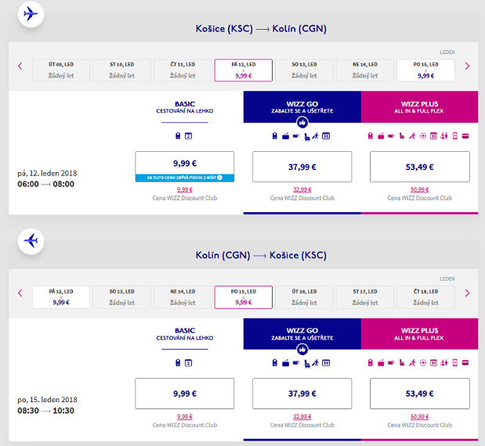Click the backpack icon under outbound WIZZ PLUS
Screen dimensions: 485x446
(x=371, y=136)
